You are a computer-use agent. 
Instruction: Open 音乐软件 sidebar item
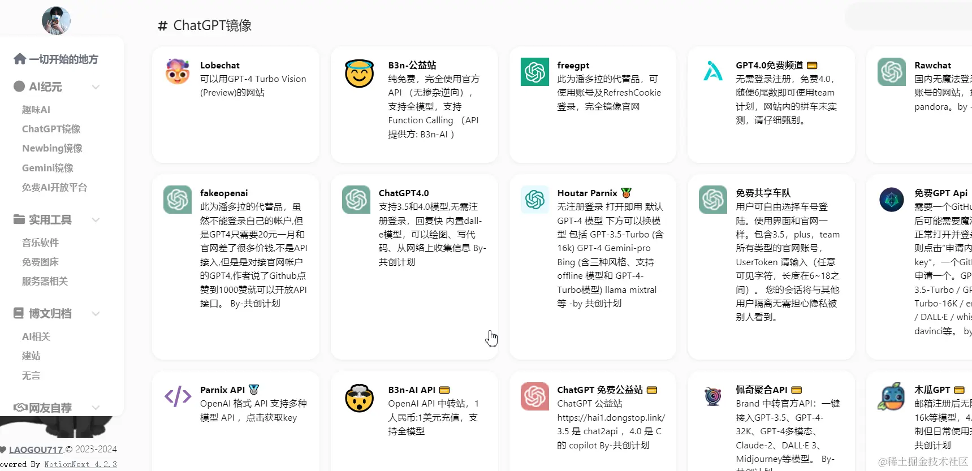40,243
